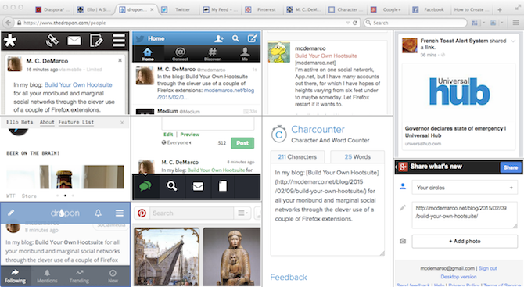Open the dropon hamburger menu

tap(120, 213)
